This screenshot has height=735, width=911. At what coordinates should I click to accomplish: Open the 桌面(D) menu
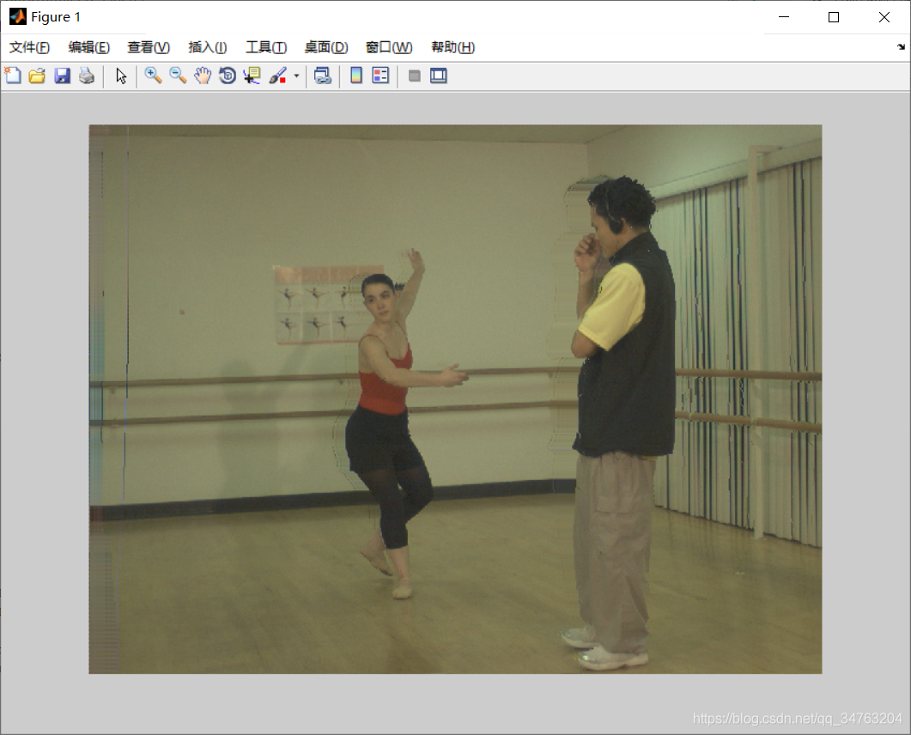pos(326,47)
